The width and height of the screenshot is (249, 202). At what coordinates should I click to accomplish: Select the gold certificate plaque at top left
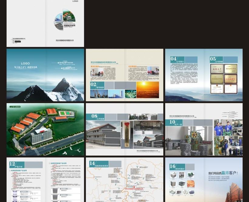[217, 69]
